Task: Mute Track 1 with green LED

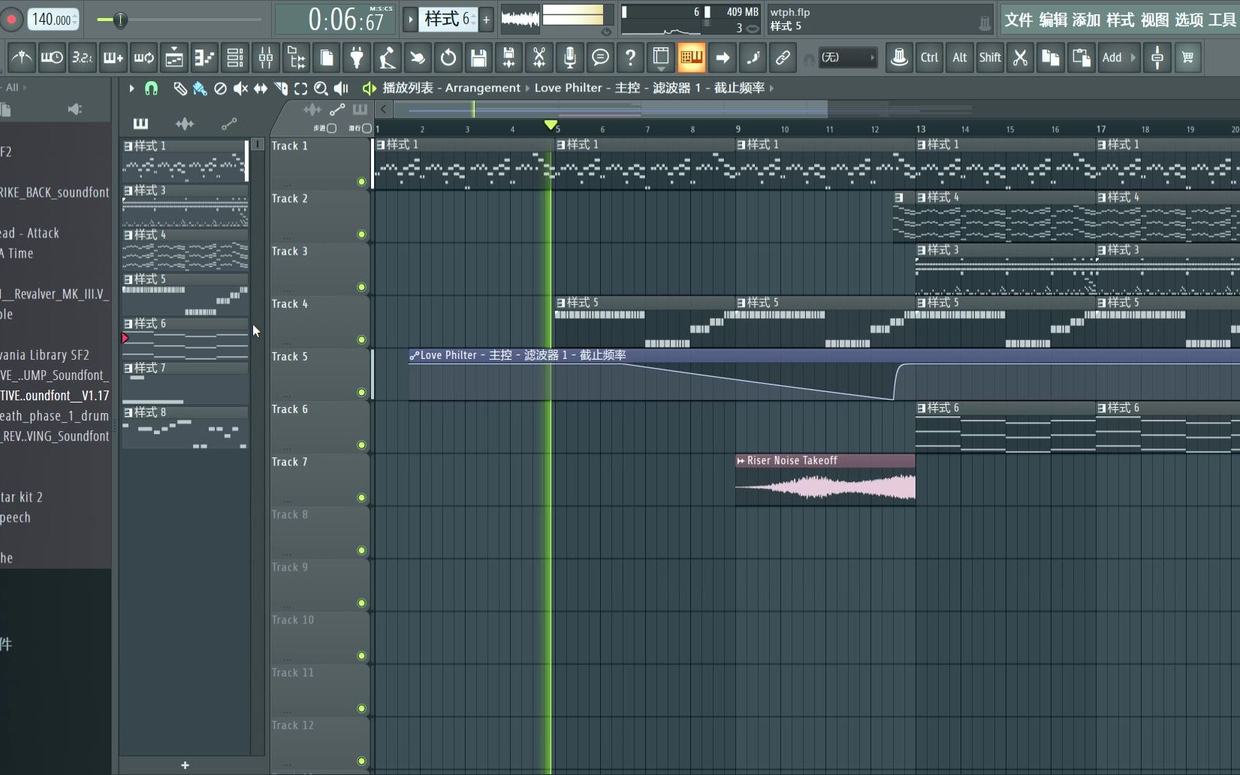Action: tap(361, 182)
